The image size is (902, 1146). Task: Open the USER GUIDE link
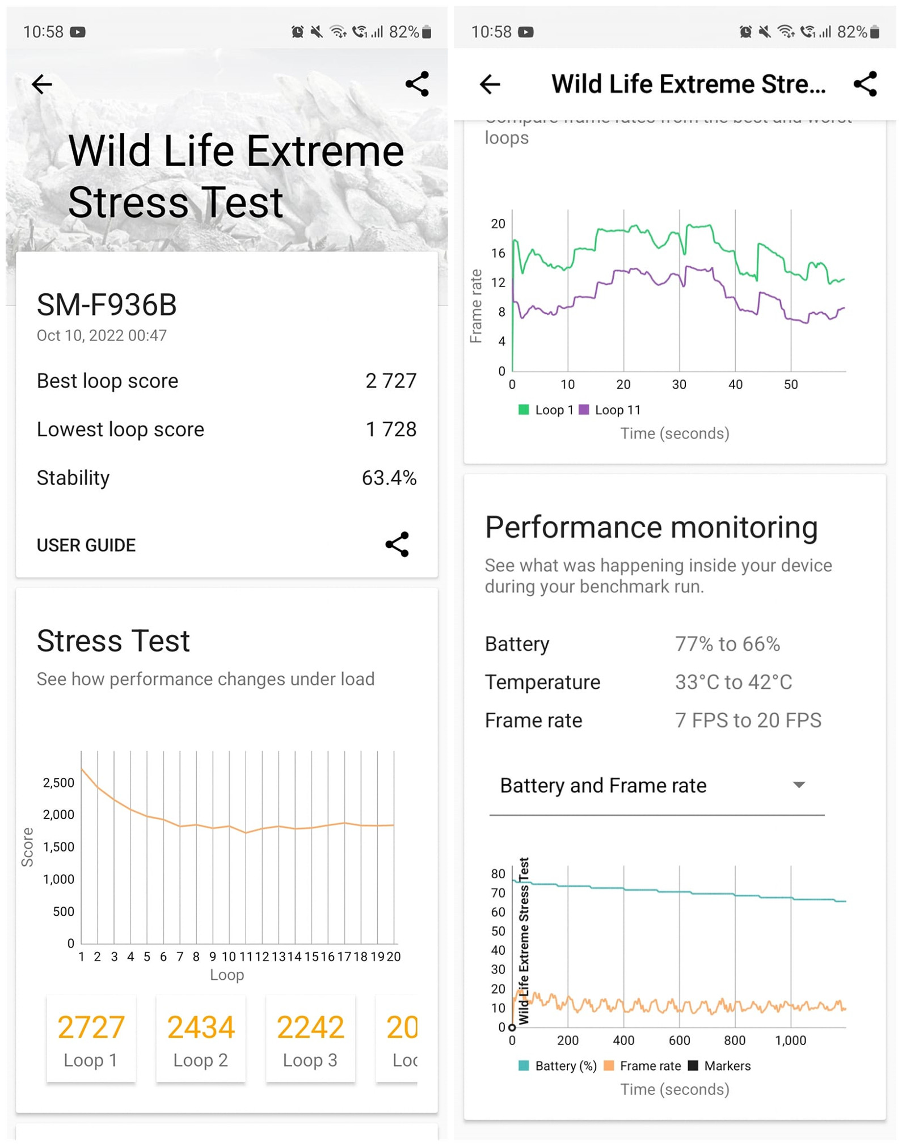click(86, 545)
